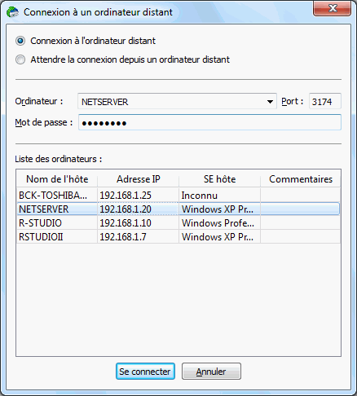This screenshot has height=396, width=357.
Task: Close the remote connection dialog
Action: tap(332, 8)
